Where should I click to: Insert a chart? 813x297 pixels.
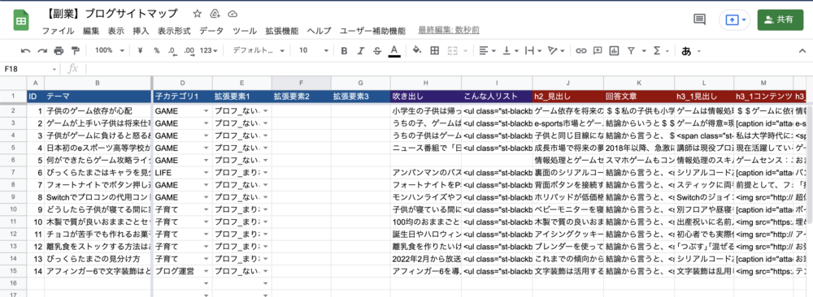[x=615, y=50]
